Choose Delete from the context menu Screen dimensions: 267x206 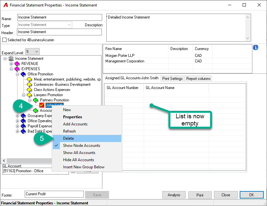coord(87,138)
